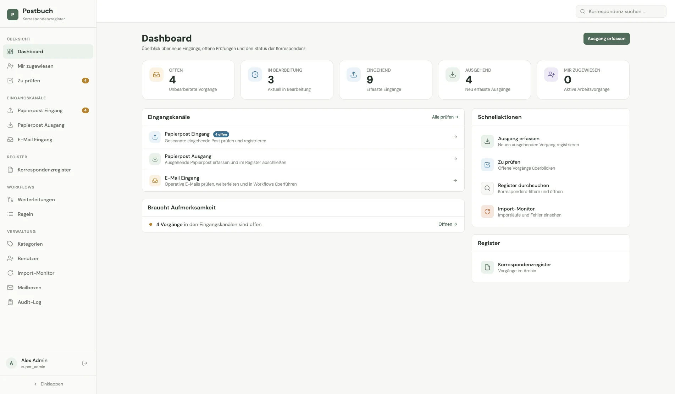The height and width of the screenshot is (394, 675).
Task: Click the Mir zugewiesen card user icon
Action: coord(551,75)
